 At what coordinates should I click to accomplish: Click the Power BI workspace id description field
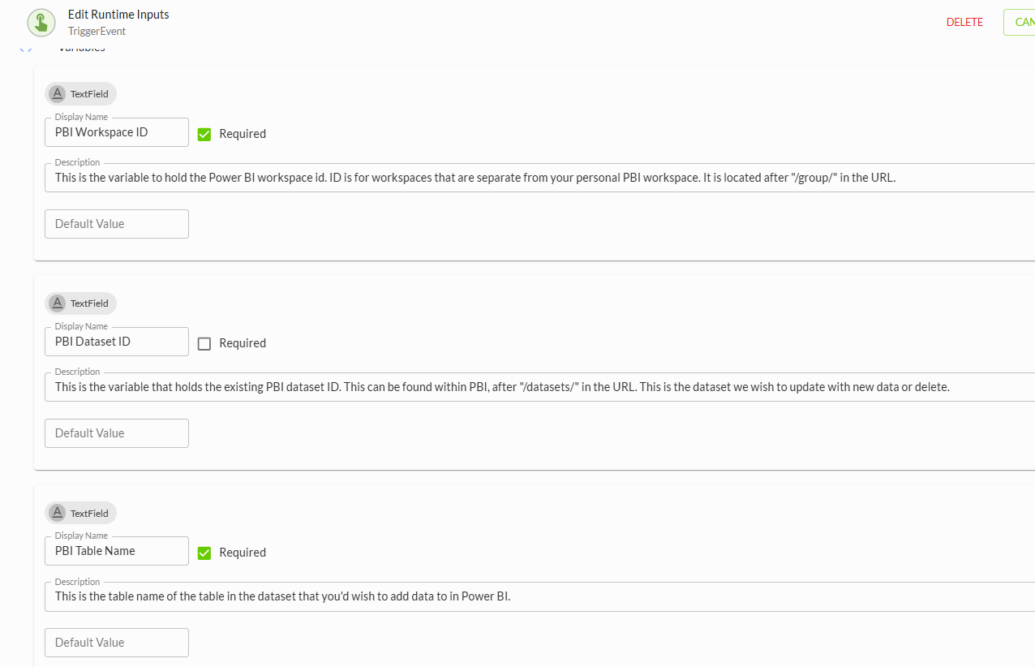539,178
